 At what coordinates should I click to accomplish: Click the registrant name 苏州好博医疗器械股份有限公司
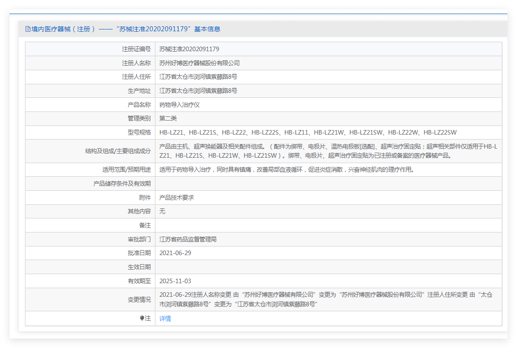click(199, 63)
